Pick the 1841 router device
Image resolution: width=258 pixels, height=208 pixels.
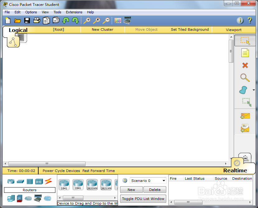(x=64, y=185)
